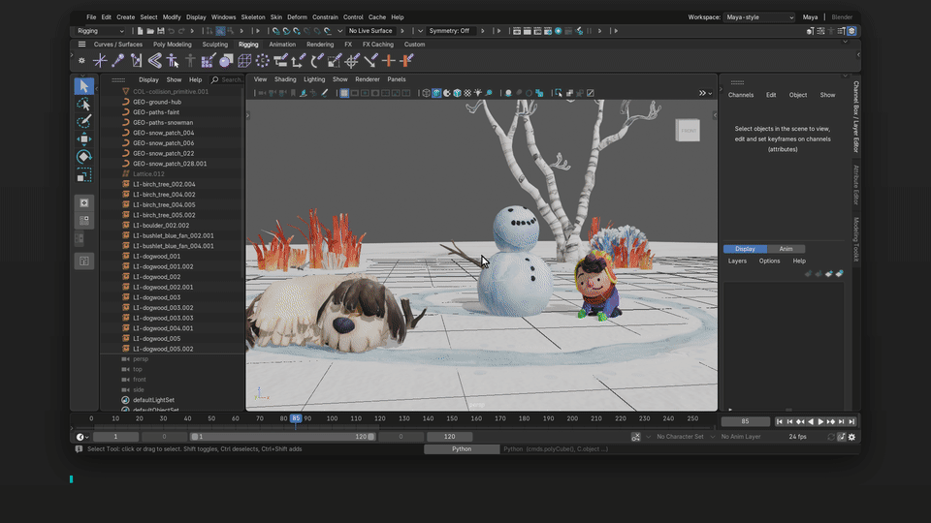
Task: Click the Open Scene folder icon
Action: pyautogui.click(x=150, y=31)
